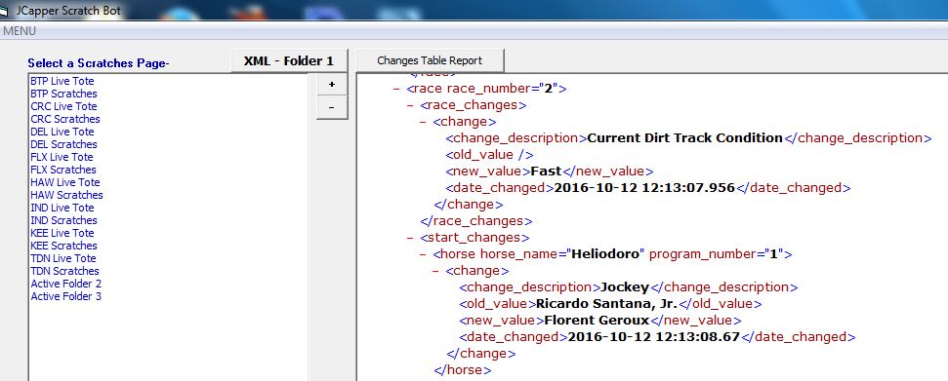Select BTP Live Tote in the list

click(62, 81)
